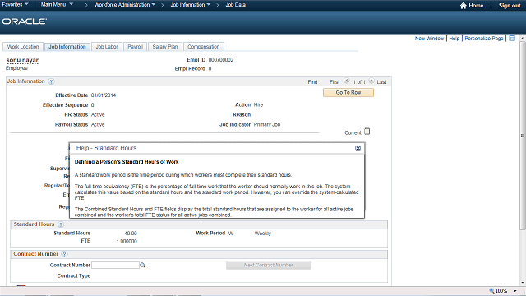Click the Sign out link
526x296 pixels.
coord(510,6)
